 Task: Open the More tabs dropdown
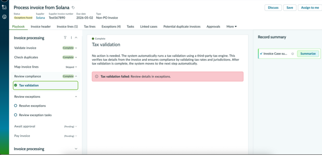(232, 26)
